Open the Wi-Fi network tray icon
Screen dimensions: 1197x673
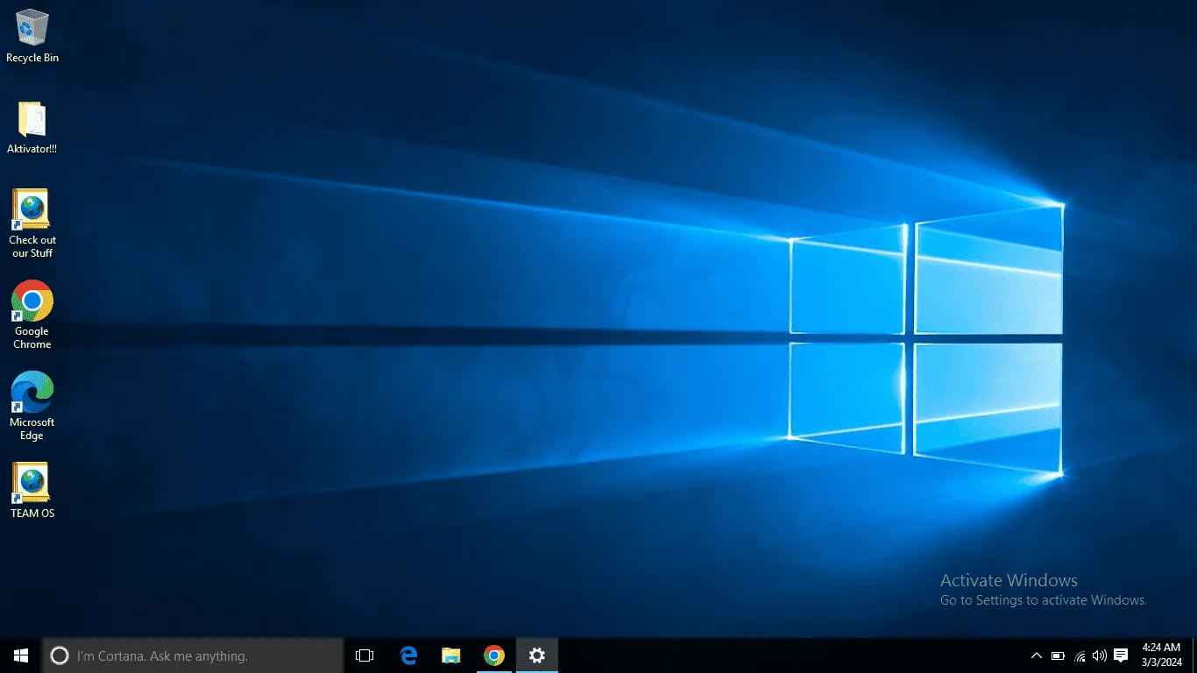click(x=1080, y=655)
